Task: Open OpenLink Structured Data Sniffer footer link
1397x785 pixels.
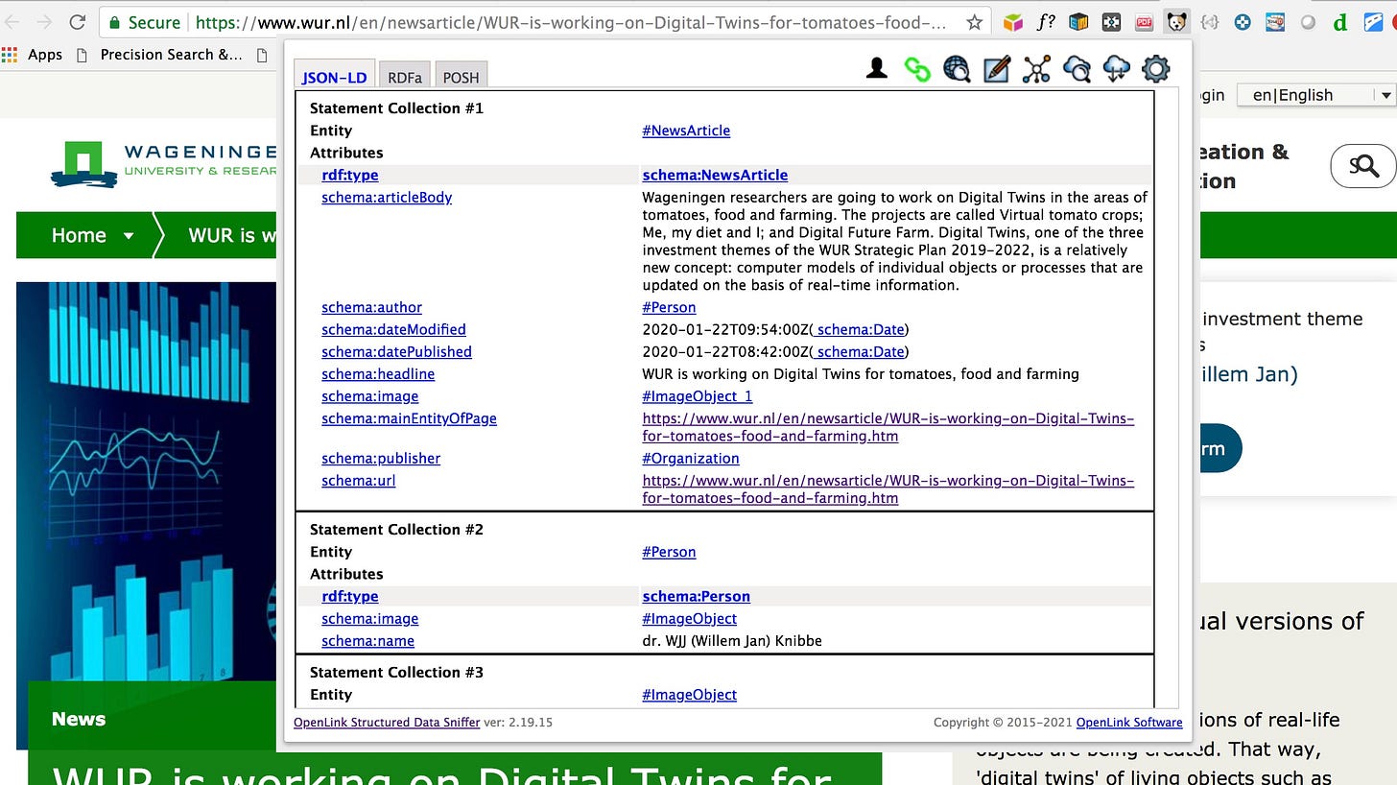Action: point(387,722)
